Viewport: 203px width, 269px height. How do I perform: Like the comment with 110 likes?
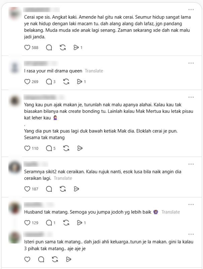(x=27, y=148)
